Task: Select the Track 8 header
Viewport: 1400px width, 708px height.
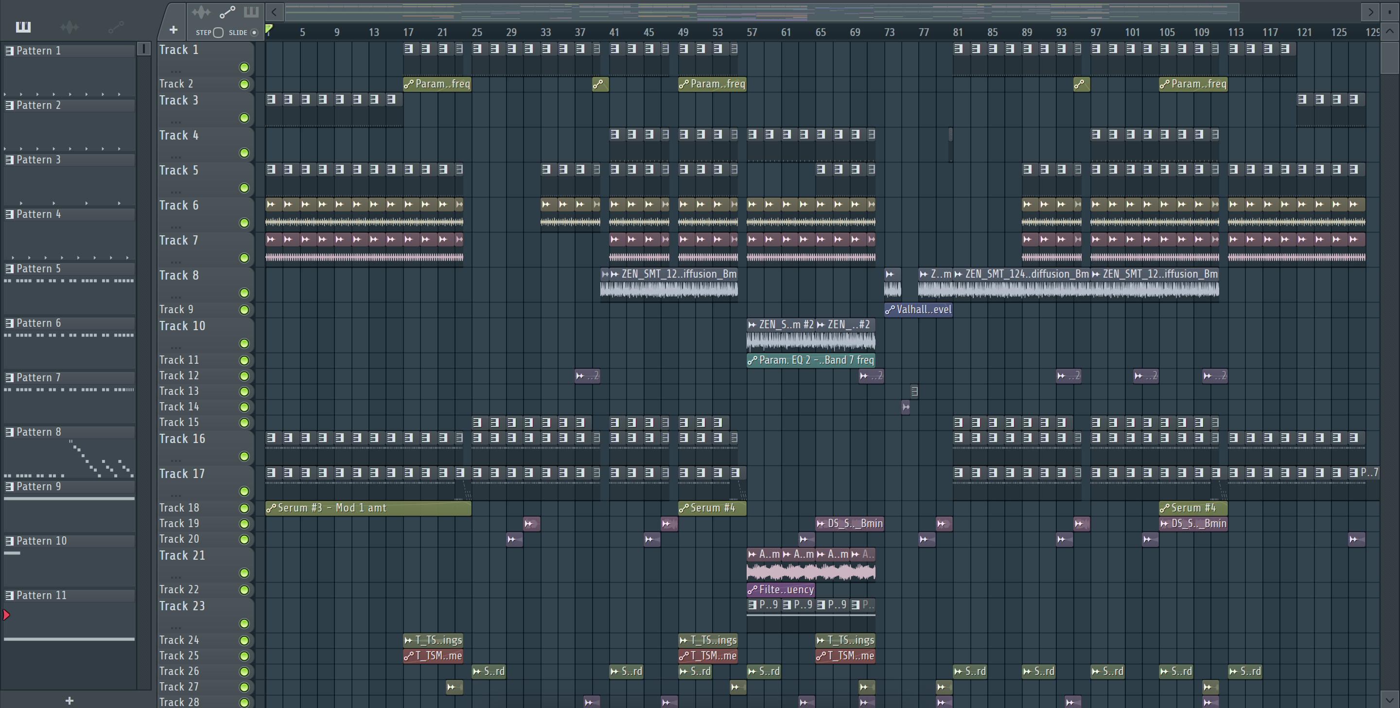Action: tap(206, 284)
